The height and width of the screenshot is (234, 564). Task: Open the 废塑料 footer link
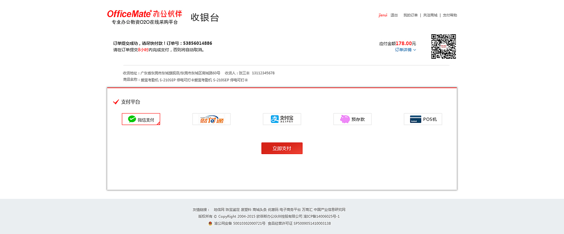click(x=246, y=209)
